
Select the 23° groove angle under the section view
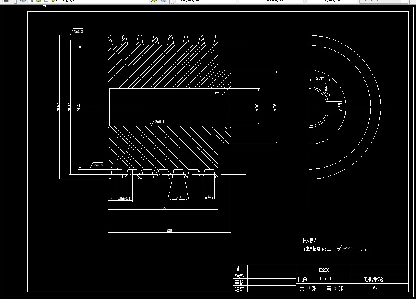click(178, 198)
